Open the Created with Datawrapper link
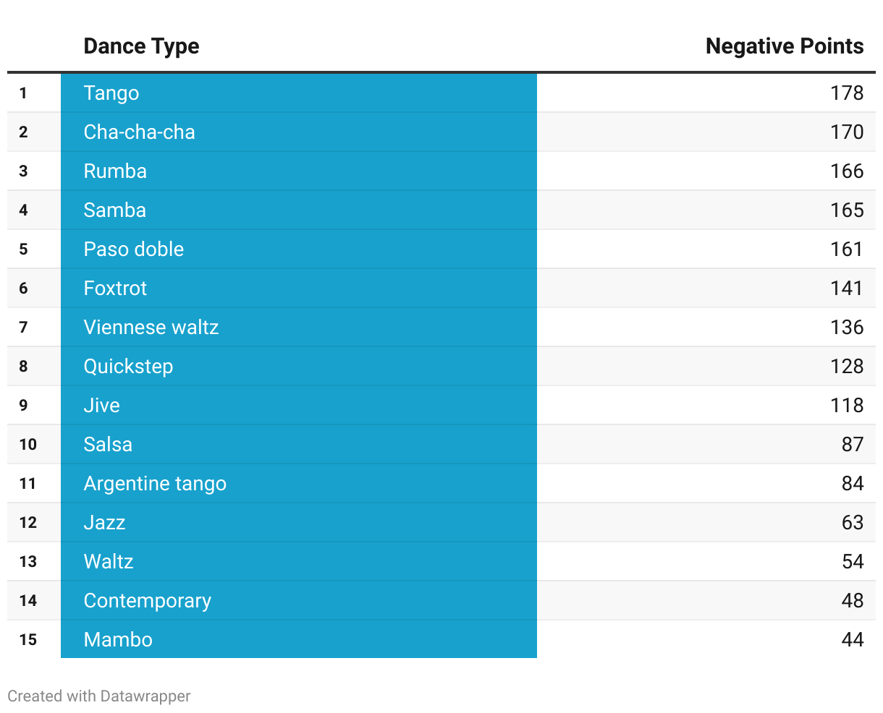 99,696
